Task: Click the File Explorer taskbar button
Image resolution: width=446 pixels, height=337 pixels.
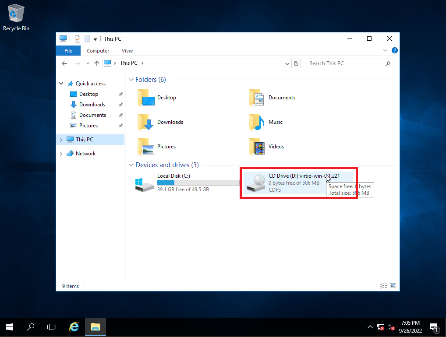Action: (95, 327)
